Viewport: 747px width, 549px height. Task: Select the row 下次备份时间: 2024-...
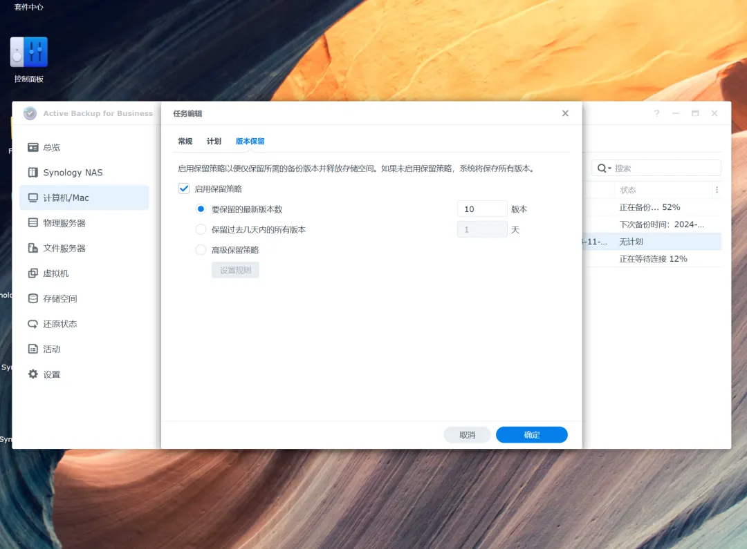click(x=652, y=224)
